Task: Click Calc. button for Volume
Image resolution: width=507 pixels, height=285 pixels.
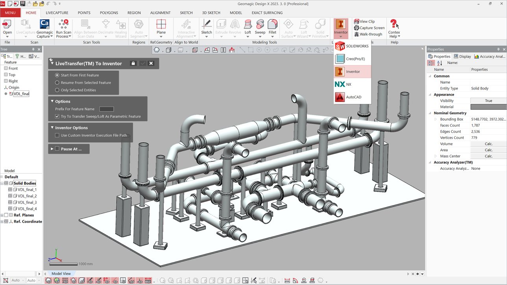Action: pos(488,144)
